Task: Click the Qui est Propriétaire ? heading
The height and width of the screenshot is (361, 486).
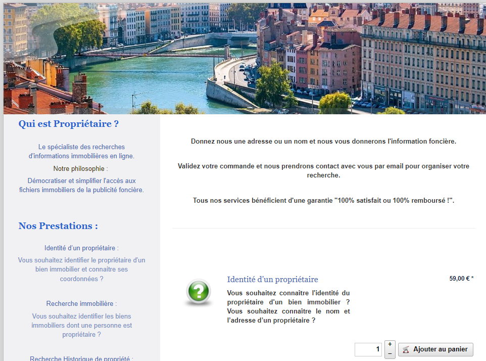Action: pyautogui.click(x=69, y=124)
